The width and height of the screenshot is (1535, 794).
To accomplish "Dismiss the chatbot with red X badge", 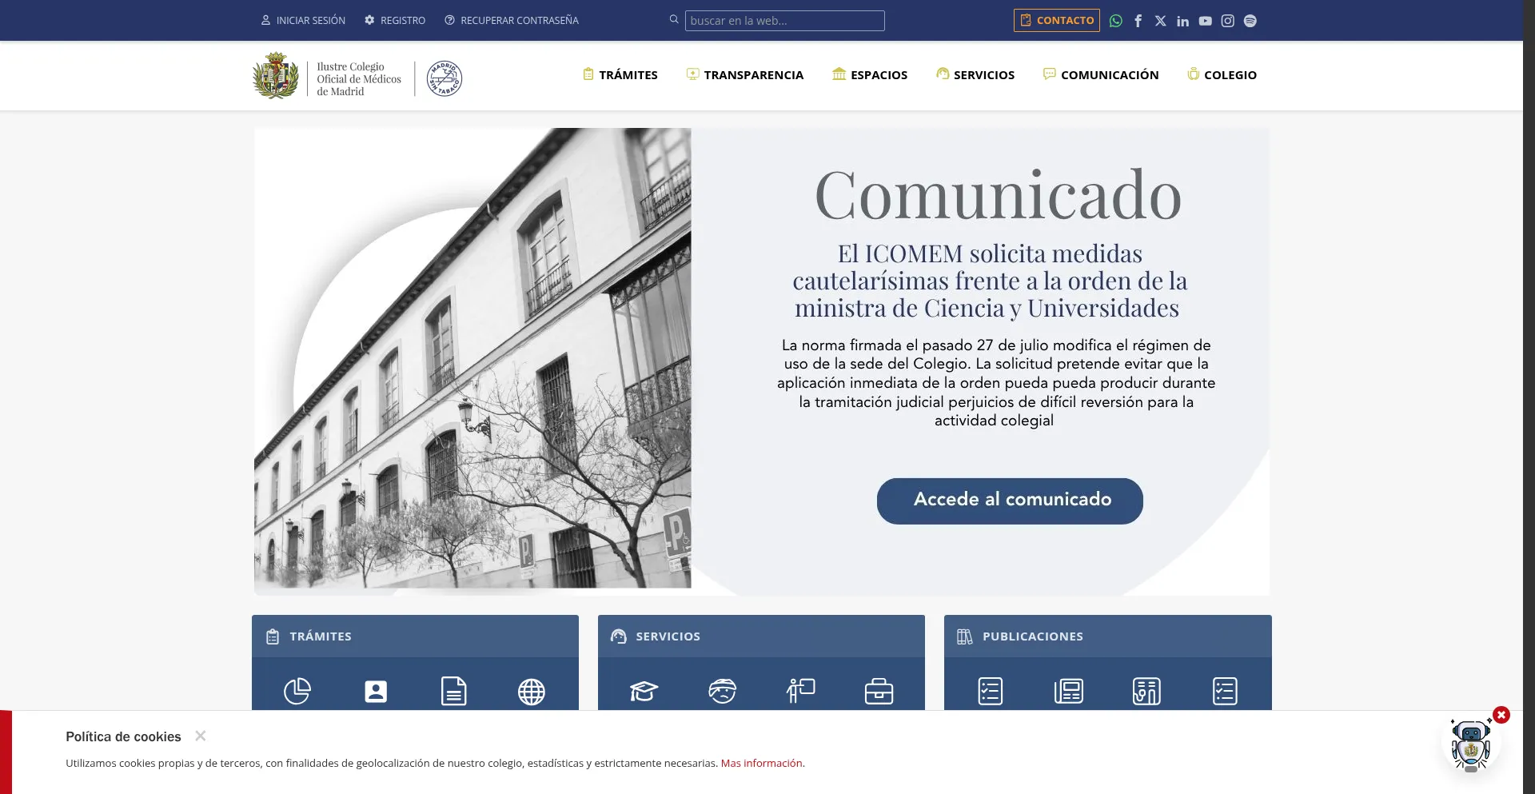I will click(x=1501, y=715).
